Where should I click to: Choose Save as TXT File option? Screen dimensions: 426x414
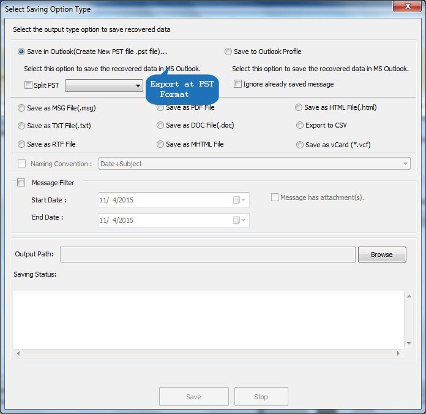(22, 126)
